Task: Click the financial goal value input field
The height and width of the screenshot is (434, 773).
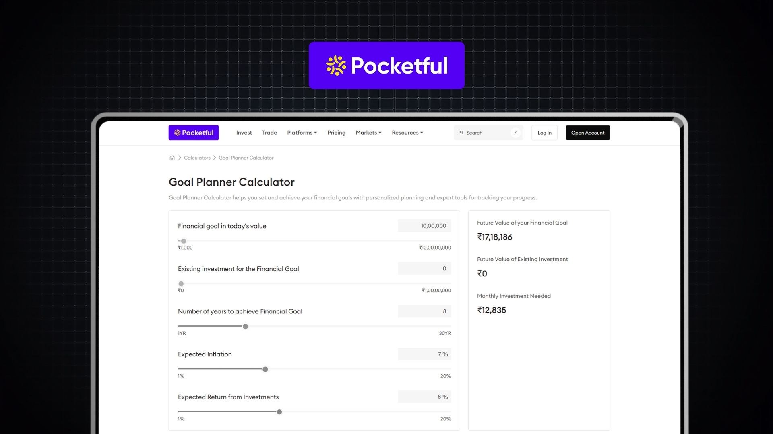Action: (x=424, y=226)
